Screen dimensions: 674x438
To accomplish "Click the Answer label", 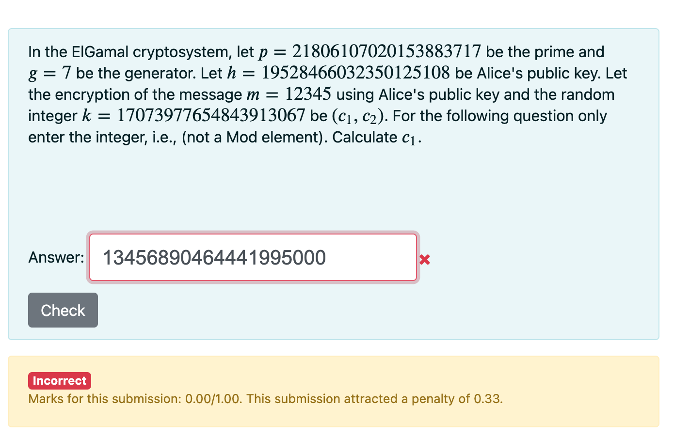I will [55, 257].
